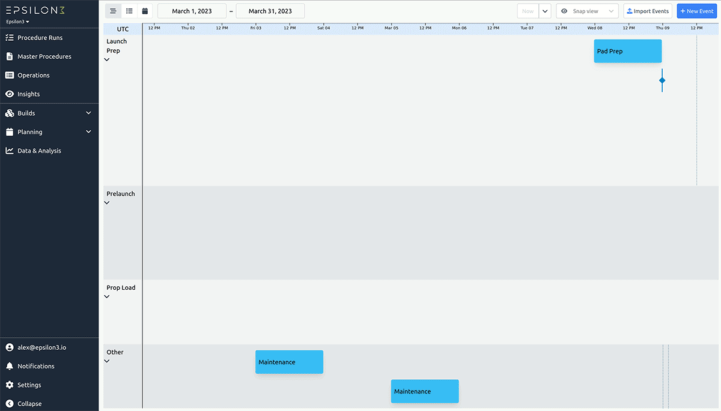Collapse the Launch Prep lane

click(x=106, y=59)
